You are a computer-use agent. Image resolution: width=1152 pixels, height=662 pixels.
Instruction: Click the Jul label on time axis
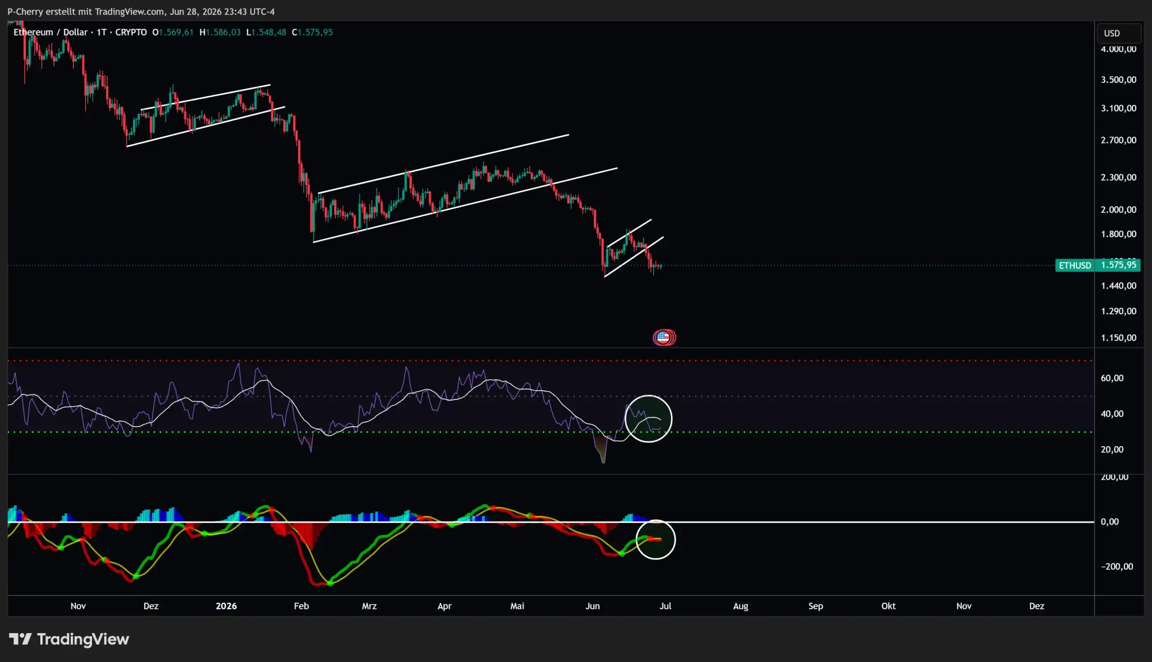click(665, 606)
